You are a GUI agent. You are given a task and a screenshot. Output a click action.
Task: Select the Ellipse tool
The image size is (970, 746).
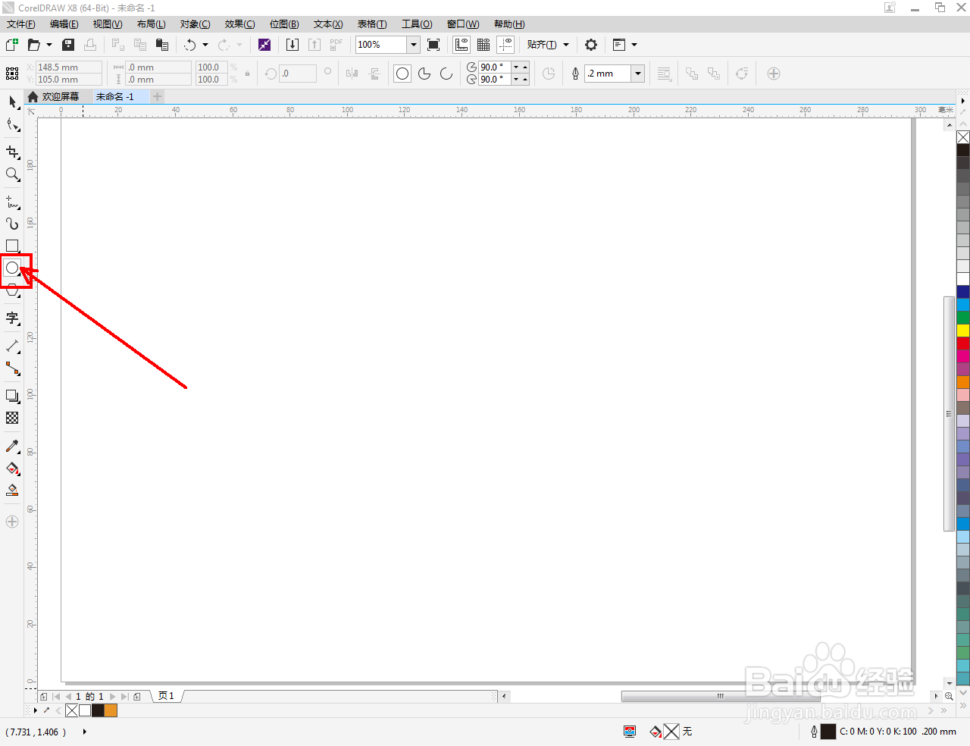coord(12,268)
